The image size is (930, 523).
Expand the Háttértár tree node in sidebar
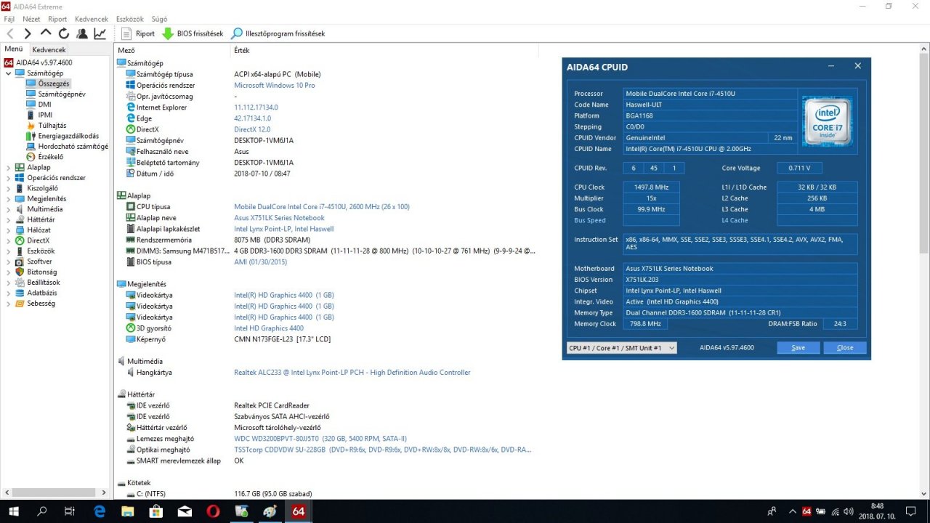click(8, 219)
